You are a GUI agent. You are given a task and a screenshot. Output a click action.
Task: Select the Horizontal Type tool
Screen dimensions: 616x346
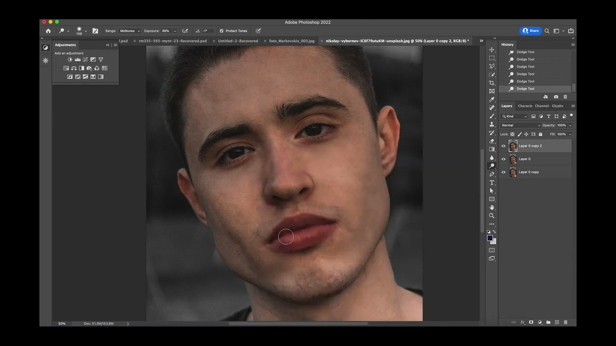point(491,183)
